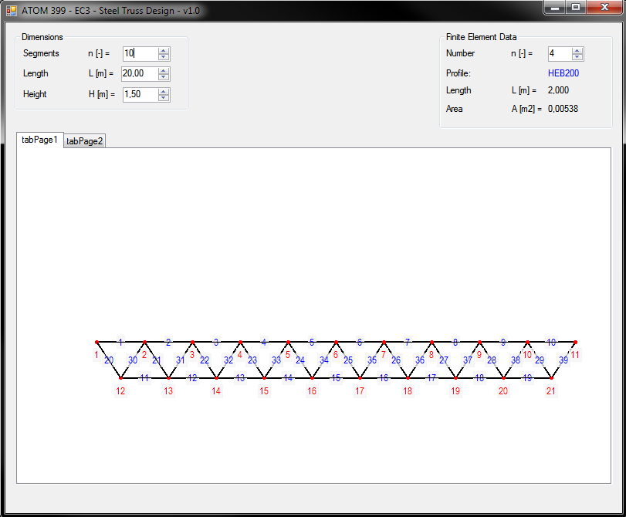Focus the Segments n input field
Image resolution: width=626 pixels, height=517 pixels.
(140, 53)
